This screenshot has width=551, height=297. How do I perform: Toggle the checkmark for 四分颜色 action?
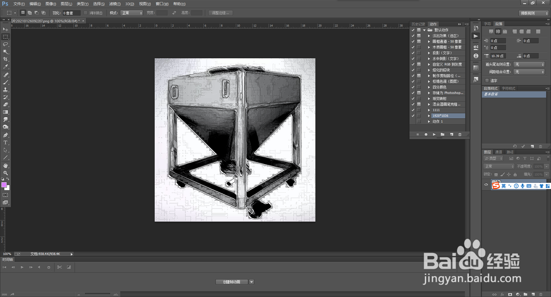point(413,87)
